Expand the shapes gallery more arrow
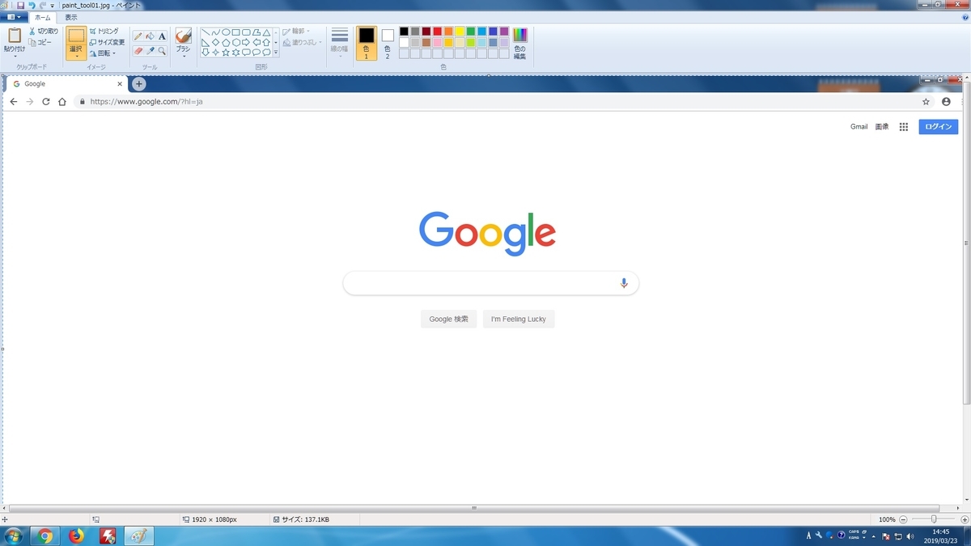 click(276, 53)
